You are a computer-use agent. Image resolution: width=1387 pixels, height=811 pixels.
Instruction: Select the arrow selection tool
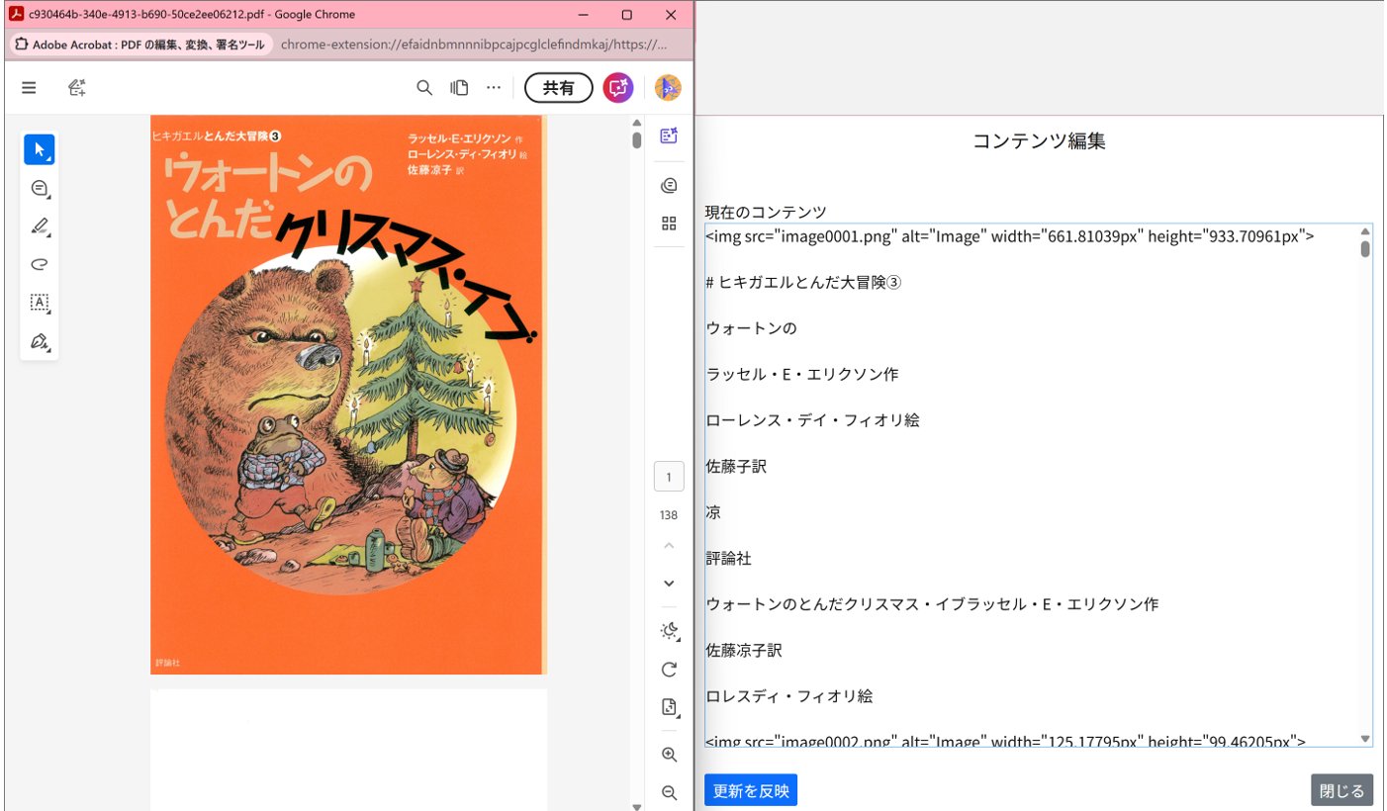(39, 150)
